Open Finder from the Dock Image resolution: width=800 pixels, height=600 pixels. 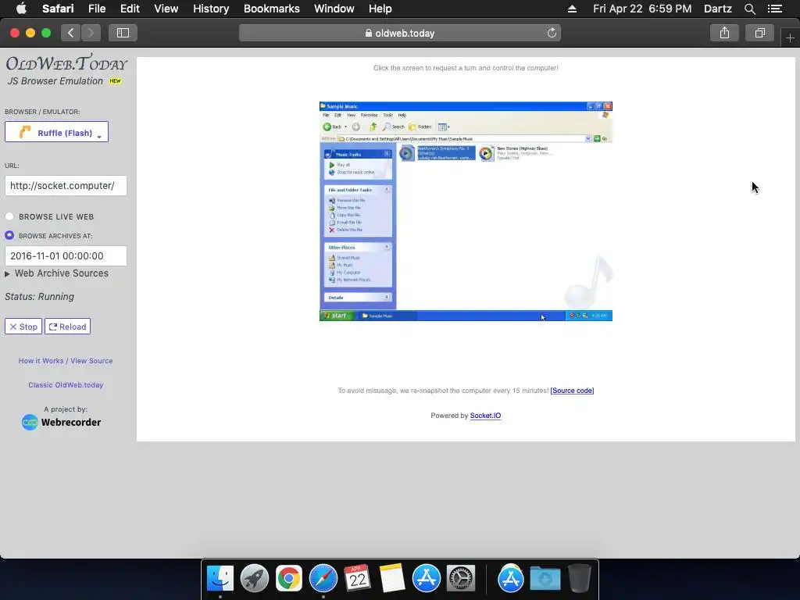(220, 579)
